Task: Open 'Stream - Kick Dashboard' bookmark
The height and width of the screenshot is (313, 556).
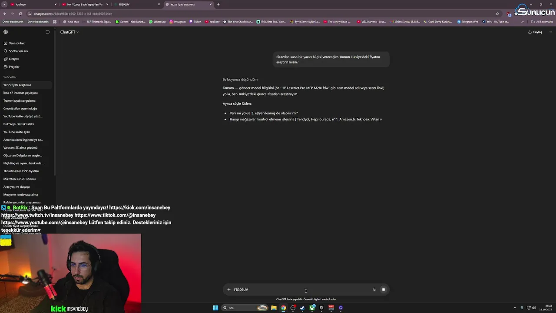Action: click(x=130, y=22)
